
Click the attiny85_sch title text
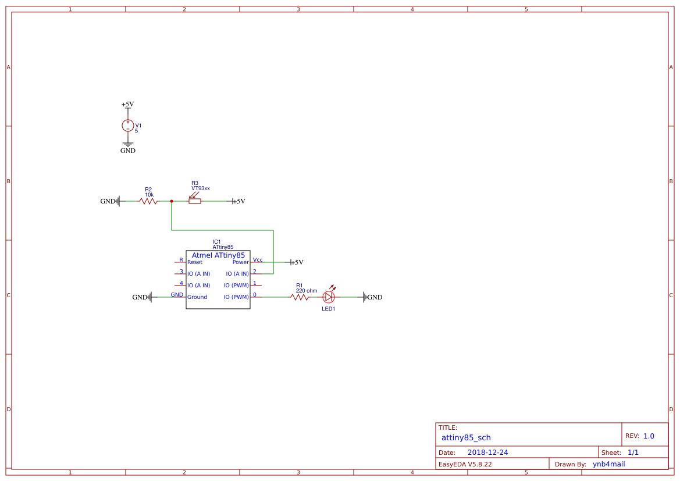[x=466, y=437]
